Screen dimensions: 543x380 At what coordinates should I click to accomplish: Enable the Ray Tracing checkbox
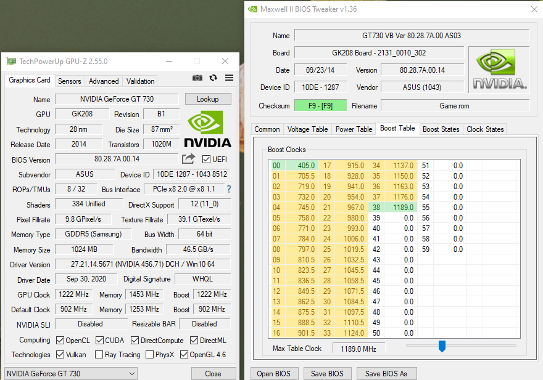tap(99, 354)
